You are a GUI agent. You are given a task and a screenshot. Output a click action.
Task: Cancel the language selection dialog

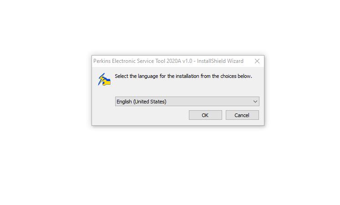tap(242, 115)
